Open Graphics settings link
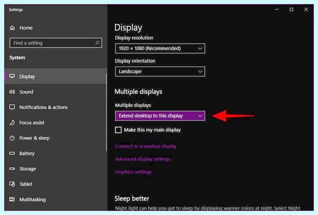 [133, 172]
